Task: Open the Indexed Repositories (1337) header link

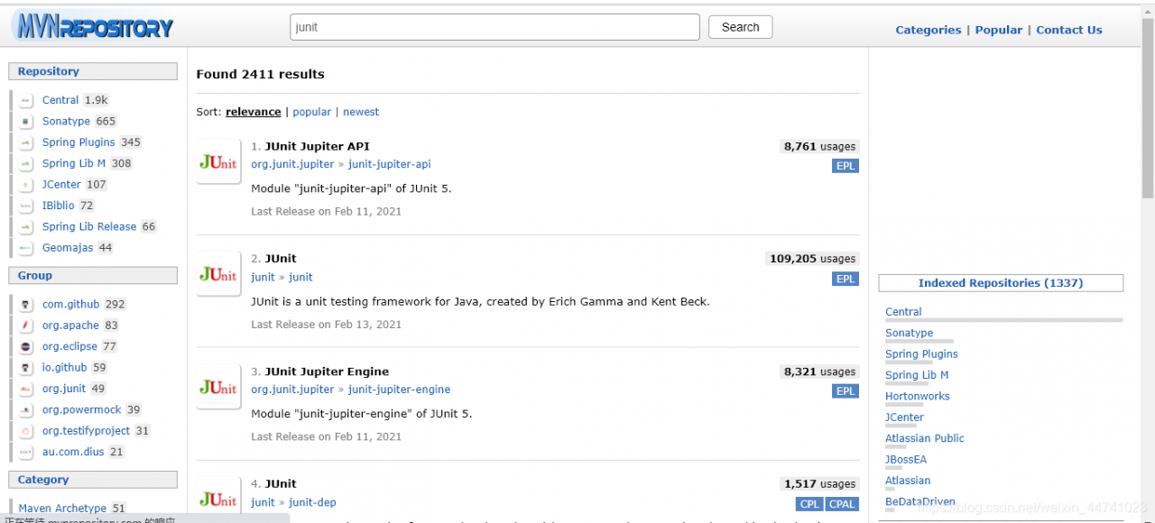Action: (1001, 283)
